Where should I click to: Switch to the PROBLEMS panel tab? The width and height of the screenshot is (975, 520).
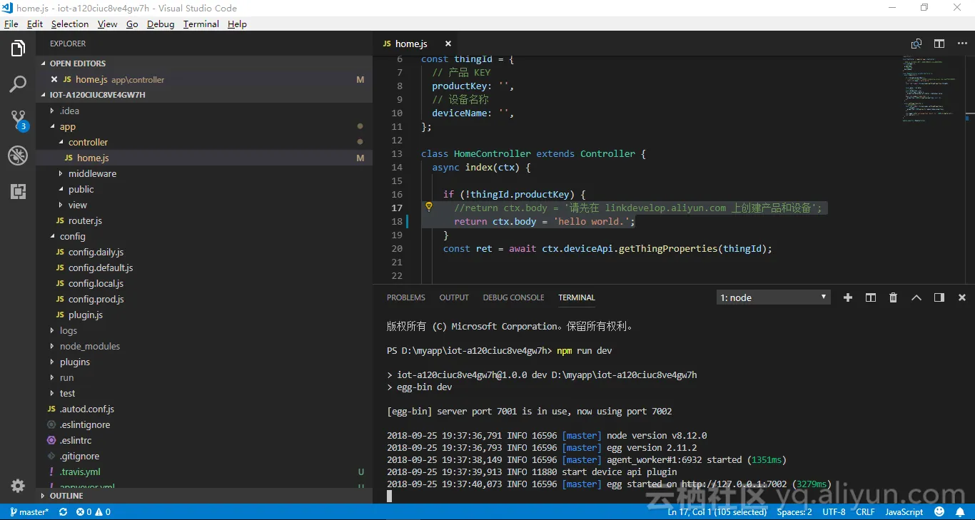(406, 297)
